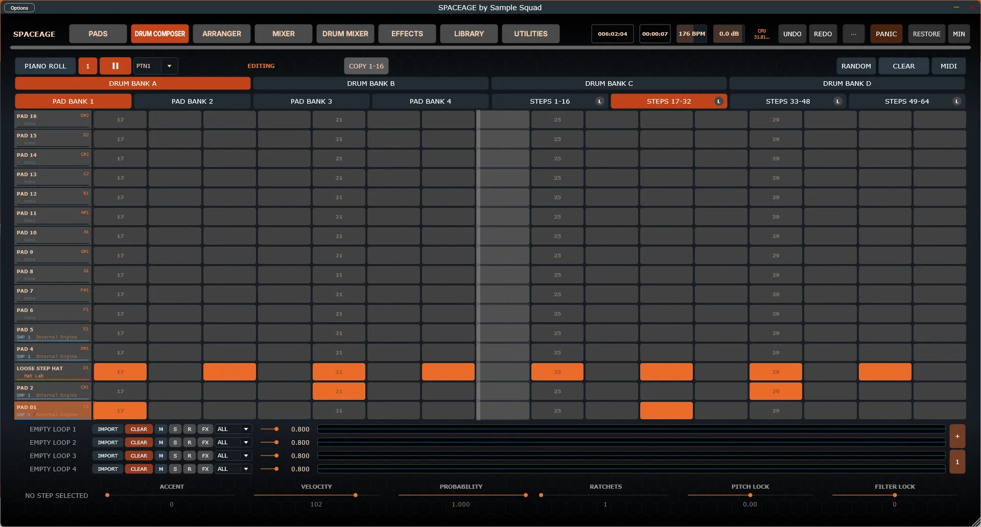
Task: Open the ALL dropdown for Empty Loop 2
Action: pos(233,443)
